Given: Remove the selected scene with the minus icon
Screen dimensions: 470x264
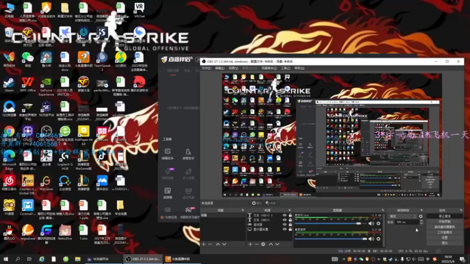Looking at the screenshot, I should [210, 244].
